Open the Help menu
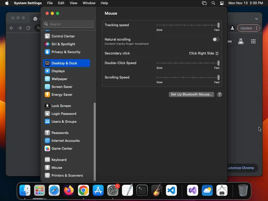This screenshot has width=268, height=201. pos(104,3)
